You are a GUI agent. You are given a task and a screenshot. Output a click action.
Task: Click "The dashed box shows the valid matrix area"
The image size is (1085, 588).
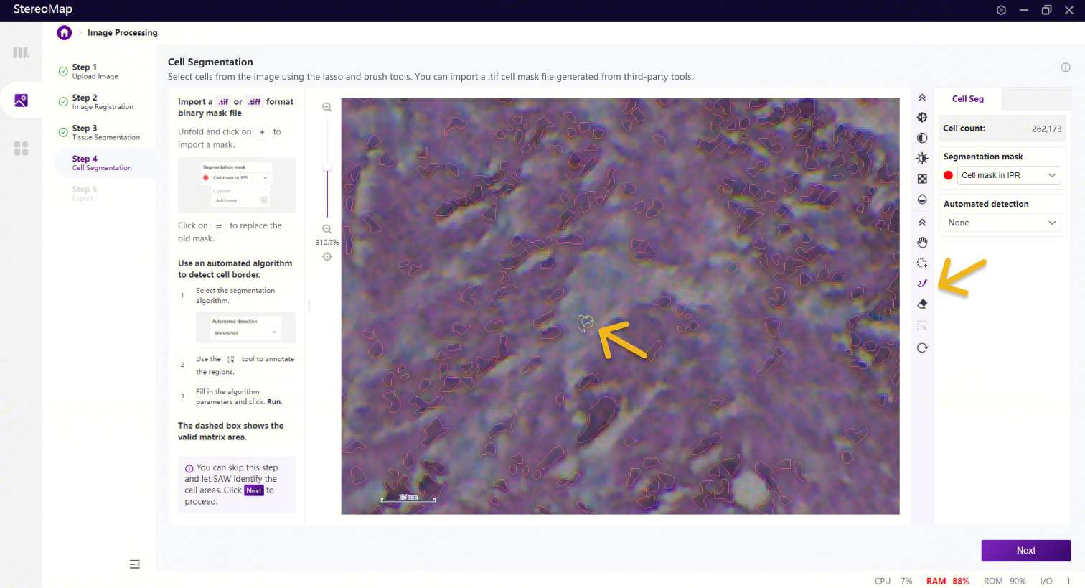tap(231, 431)
